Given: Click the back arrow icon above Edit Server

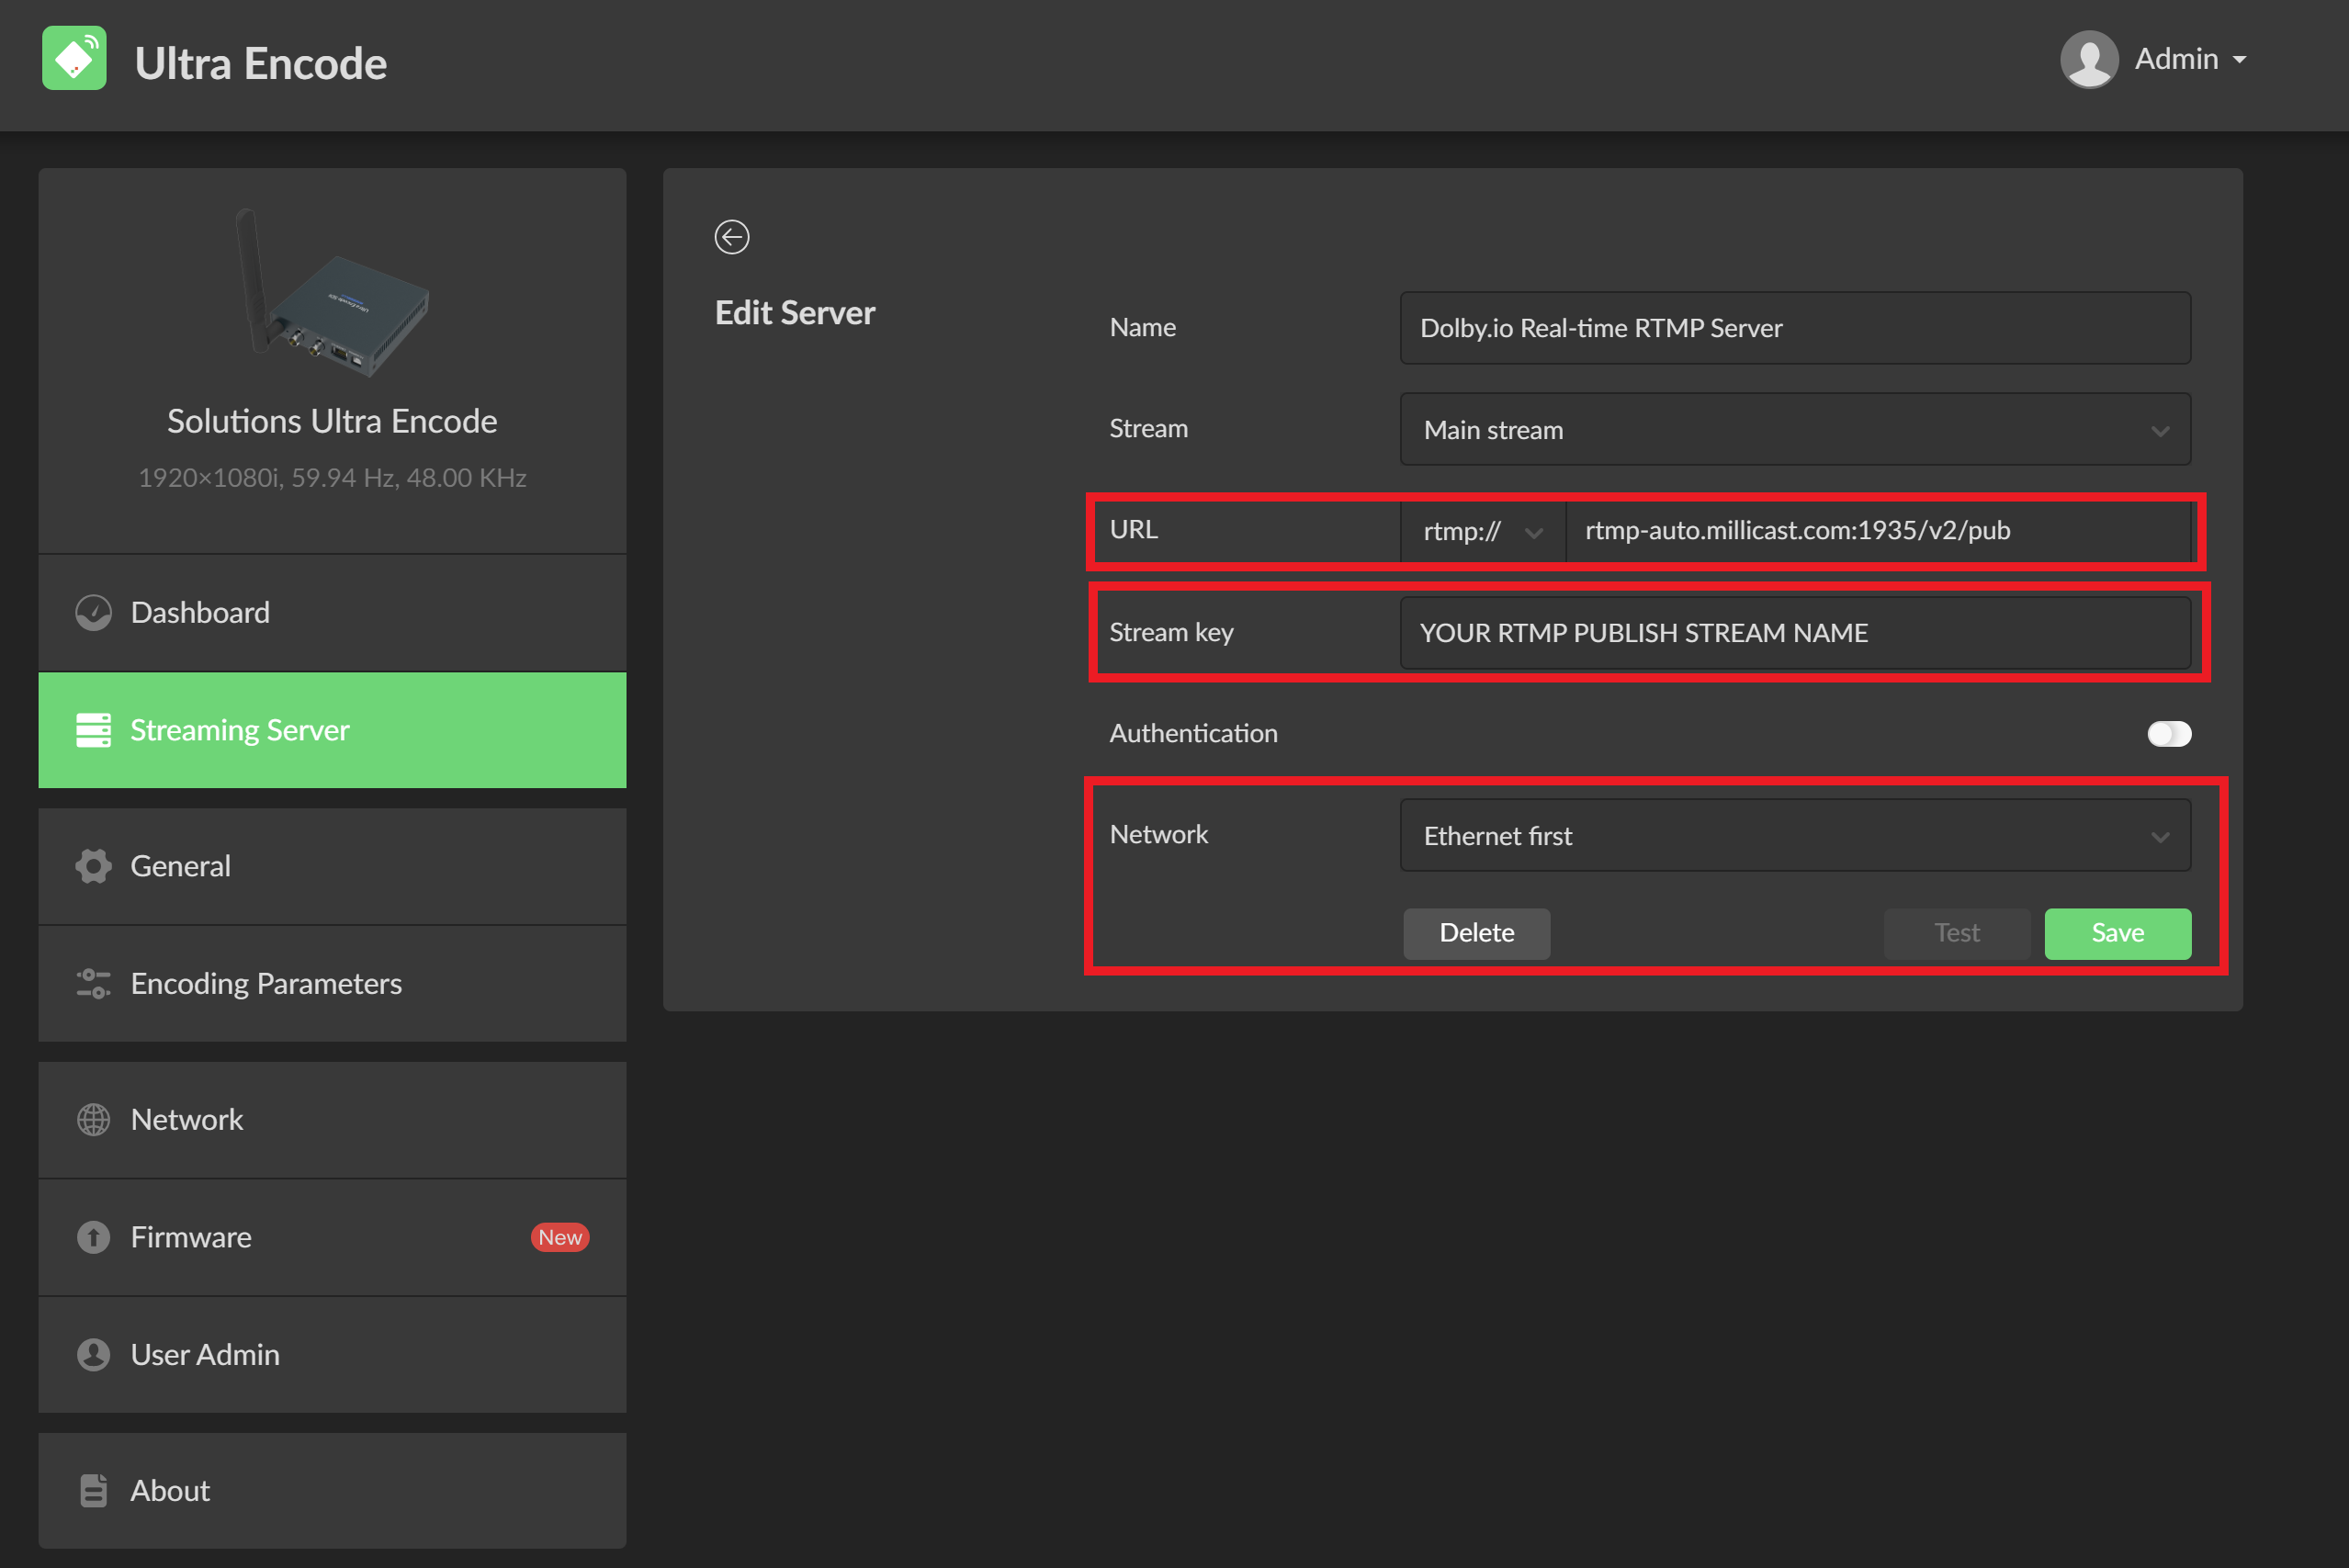Looking at the screenshot, I should pos(731,237).
